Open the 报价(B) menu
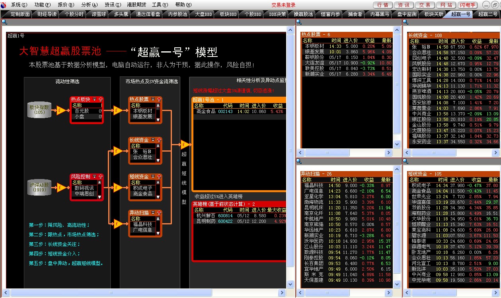The height and width of the screenshot is (298, 501). [x=66, y=5]
